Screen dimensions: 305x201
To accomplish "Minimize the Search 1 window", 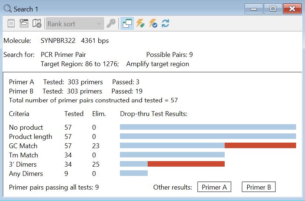I will pos(254,9).
